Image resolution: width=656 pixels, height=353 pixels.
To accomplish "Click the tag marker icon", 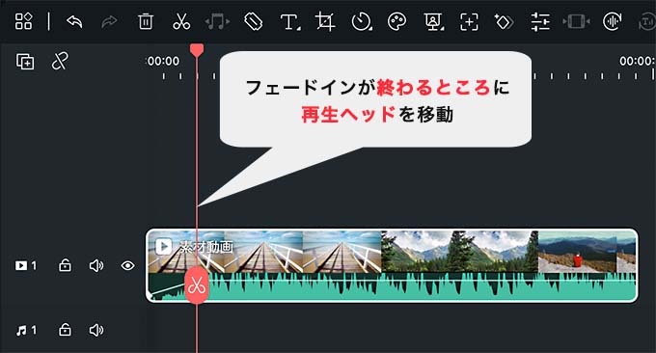I will (253, 22).
